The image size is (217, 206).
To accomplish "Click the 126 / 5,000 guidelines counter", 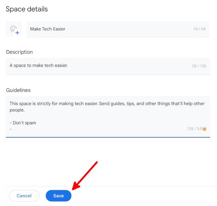I will (x=195, y=129).
